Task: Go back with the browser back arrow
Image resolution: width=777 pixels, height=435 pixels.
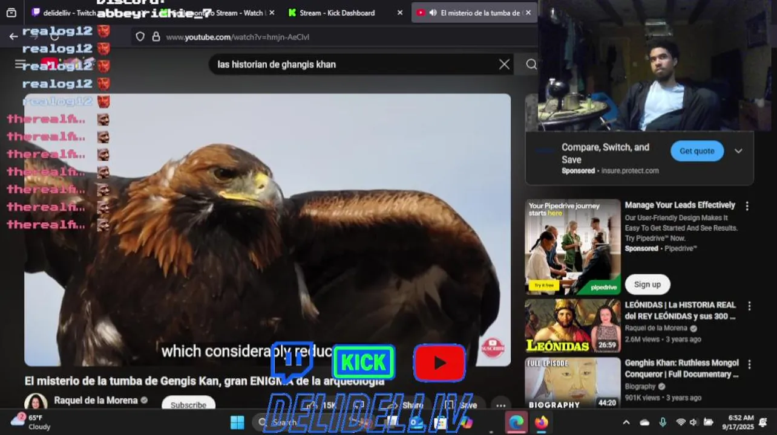Action: pyautogui.click(x=13, y=37)
